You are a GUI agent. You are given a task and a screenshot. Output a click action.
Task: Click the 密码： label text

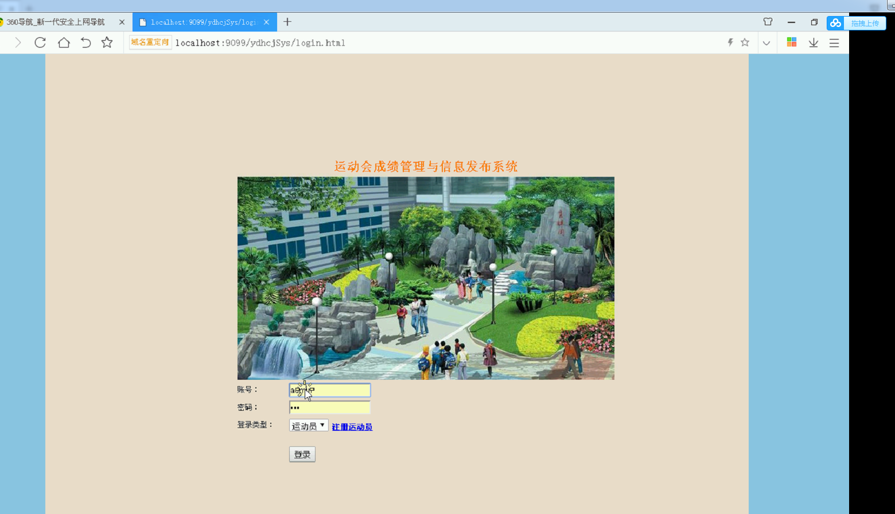(x=248, y=407)
